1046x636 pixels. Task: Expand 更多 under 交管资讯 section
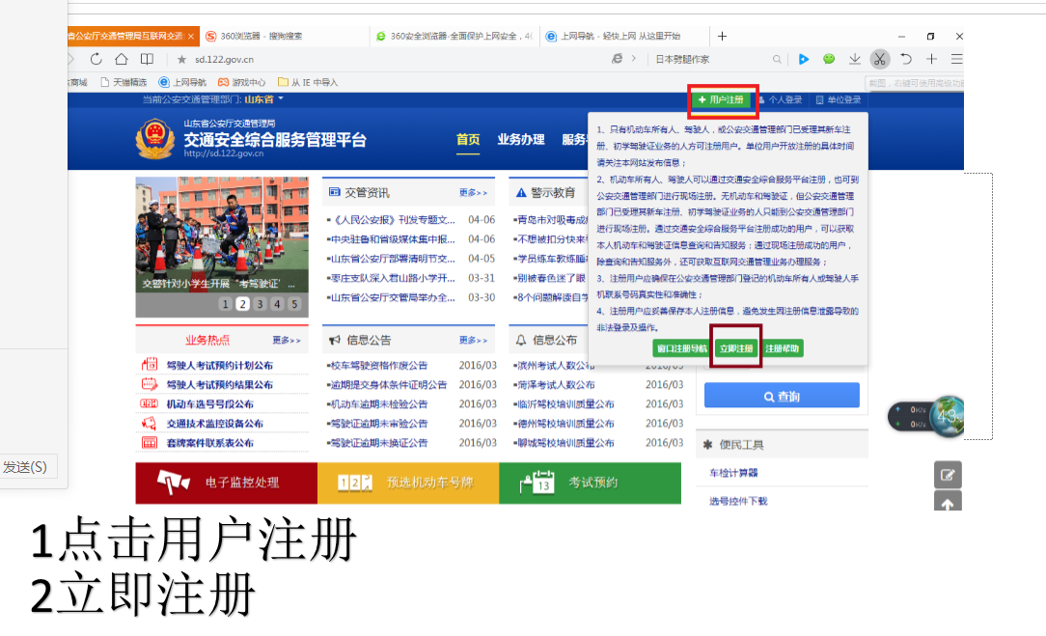[x=474, y=192]
